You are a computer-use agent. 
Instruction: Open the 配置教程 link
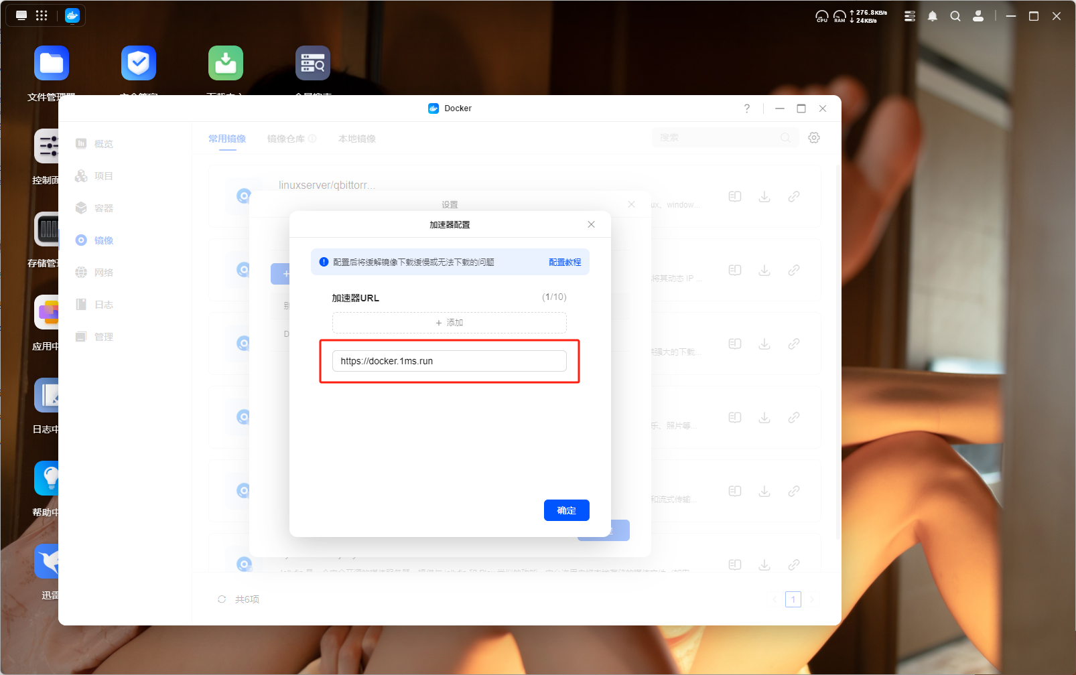click(565, 262)
